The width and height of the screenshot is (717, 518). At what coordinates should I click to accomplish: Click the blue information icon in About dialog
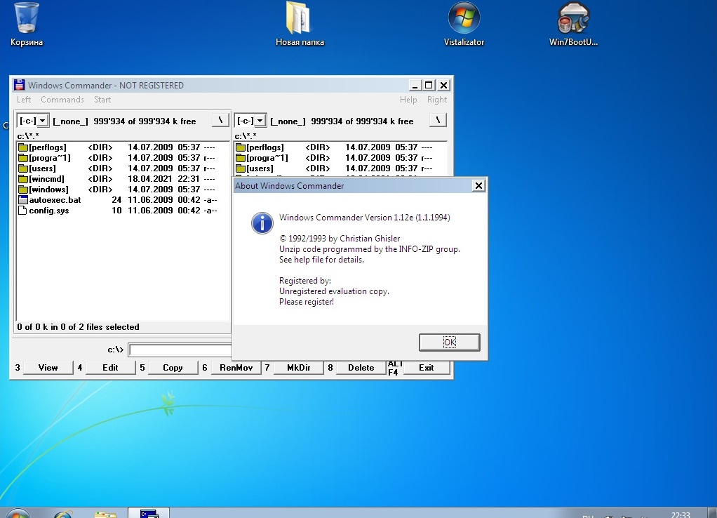click(x=262, y=223)
